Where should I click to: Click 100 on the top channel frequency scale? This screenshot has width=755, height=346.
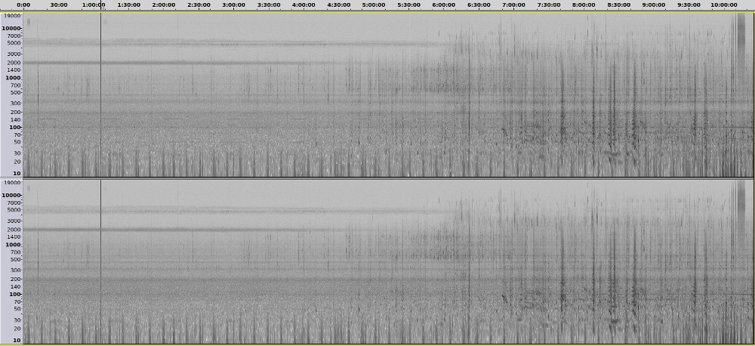pos(14,127)
